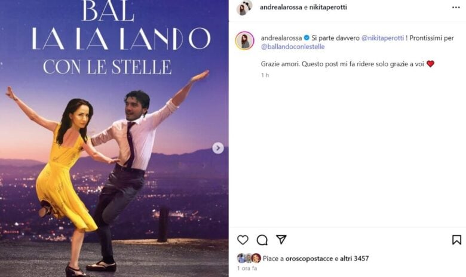466x277 pixels.
Task: View the list of altri 3457 likes
Action: click(x=354, y=258)
